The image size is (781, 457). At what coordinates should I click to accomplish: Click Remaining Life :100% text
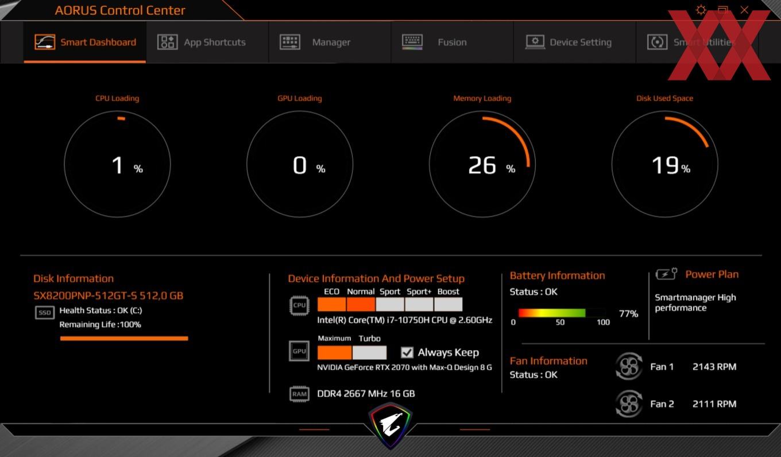click(x=100, y=324)
